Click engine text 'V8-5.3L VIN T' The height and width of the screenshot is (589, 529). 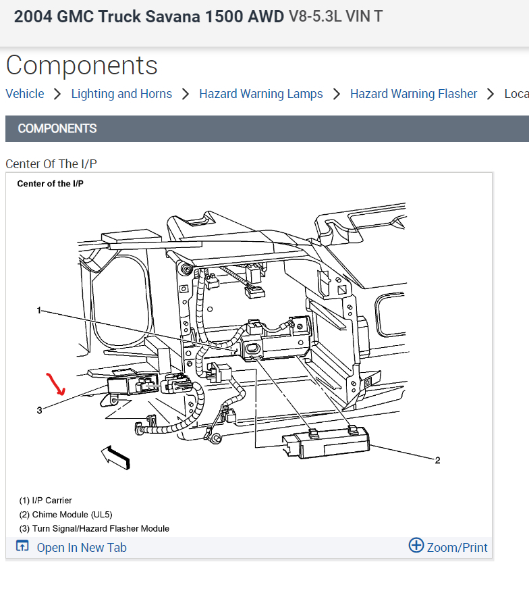coord(336,16)
